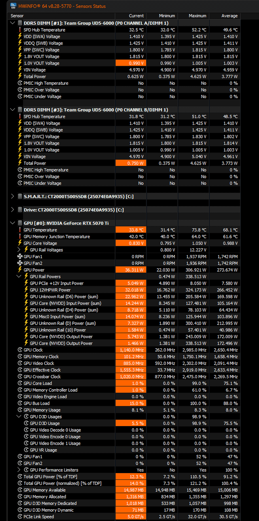Click the Maximum column header
This screenshot has width=259, height=521.
[x=194, y=16]
